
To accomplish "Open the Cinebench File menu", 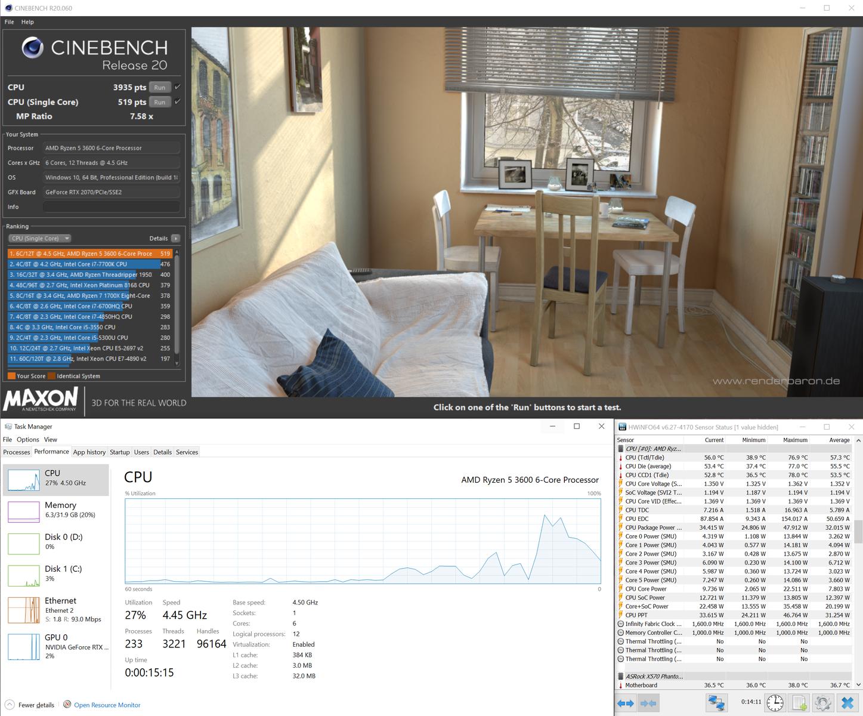I will click(x=9, y=22).
